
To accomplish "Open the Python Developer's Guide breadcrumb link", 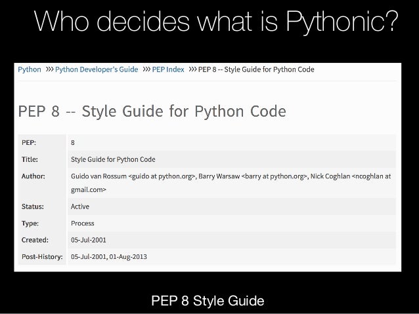I will [x=97, y=69].
